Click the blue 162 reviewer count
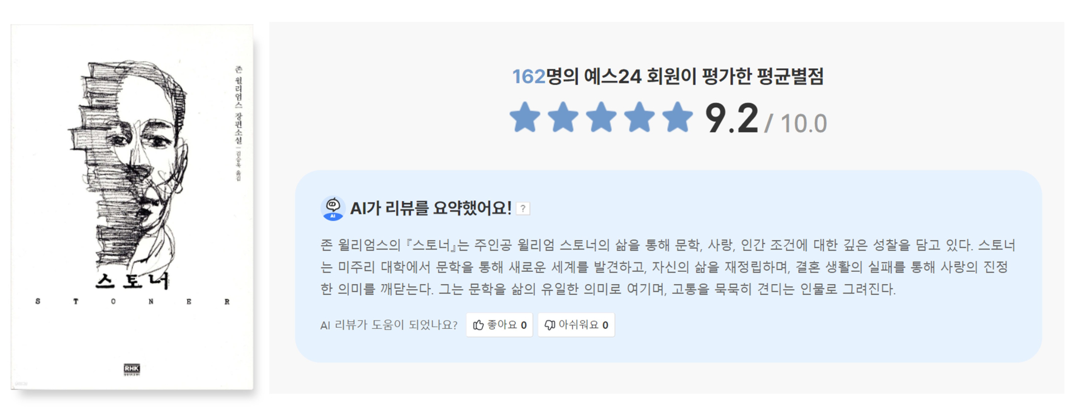This screenshot has width=1073, height=416. click(x=528, y=76)
